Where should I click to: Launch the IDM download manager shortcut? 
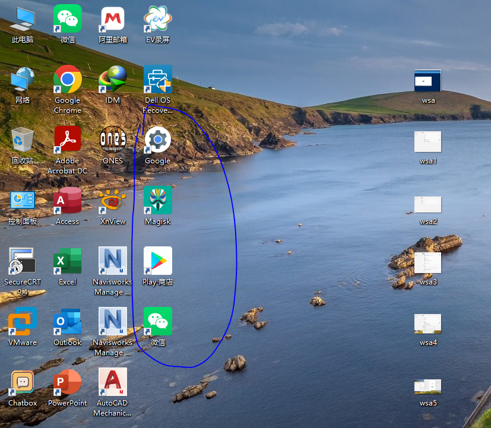click(x=112, y=80)
